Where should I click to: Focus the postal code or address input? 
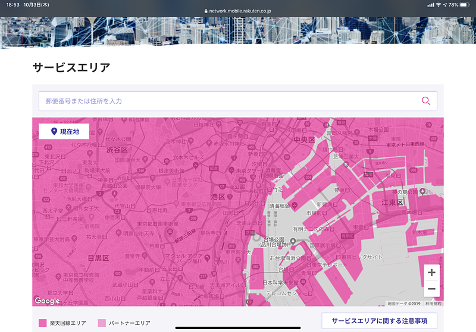point(237,101)
